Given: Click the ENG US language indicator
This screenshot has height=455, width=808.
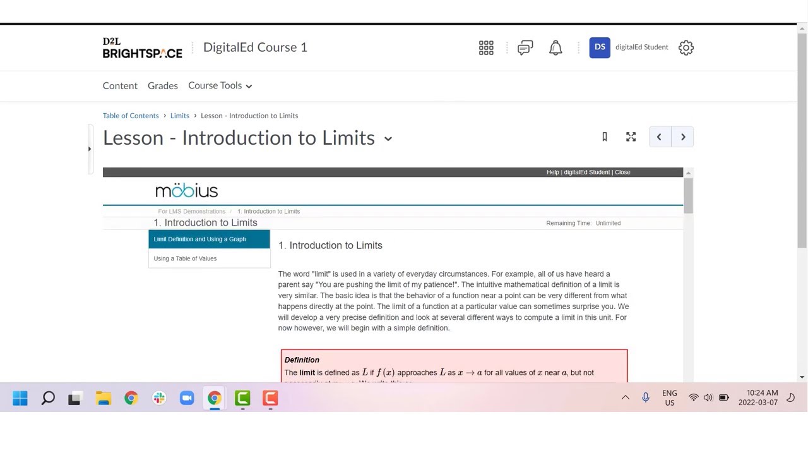Looking at the screenshot, I should 670,398.
